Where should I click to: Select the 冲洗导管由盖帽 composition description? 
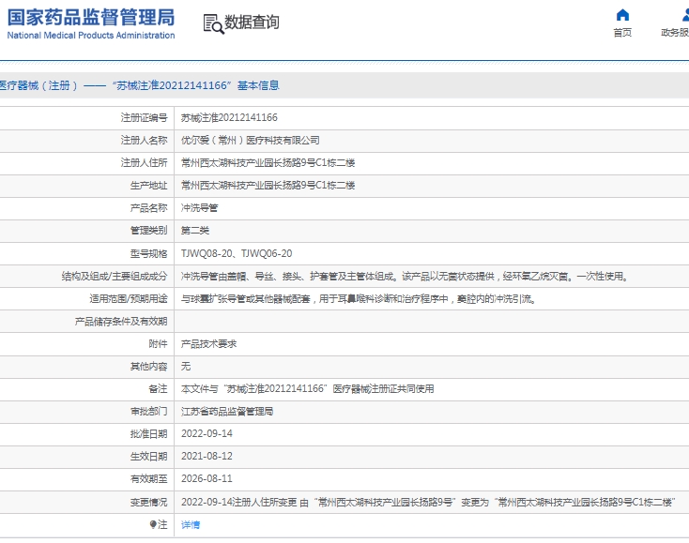(405, 276)
